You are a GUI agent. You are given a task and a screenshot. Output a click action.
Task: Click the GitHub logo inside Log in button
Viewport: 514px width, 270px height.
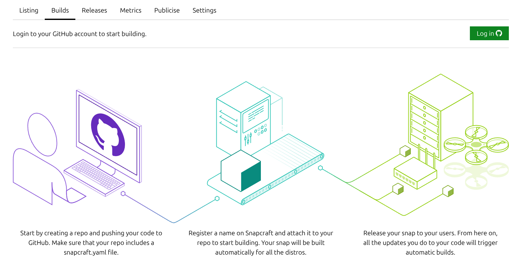[x=499, y=33]
